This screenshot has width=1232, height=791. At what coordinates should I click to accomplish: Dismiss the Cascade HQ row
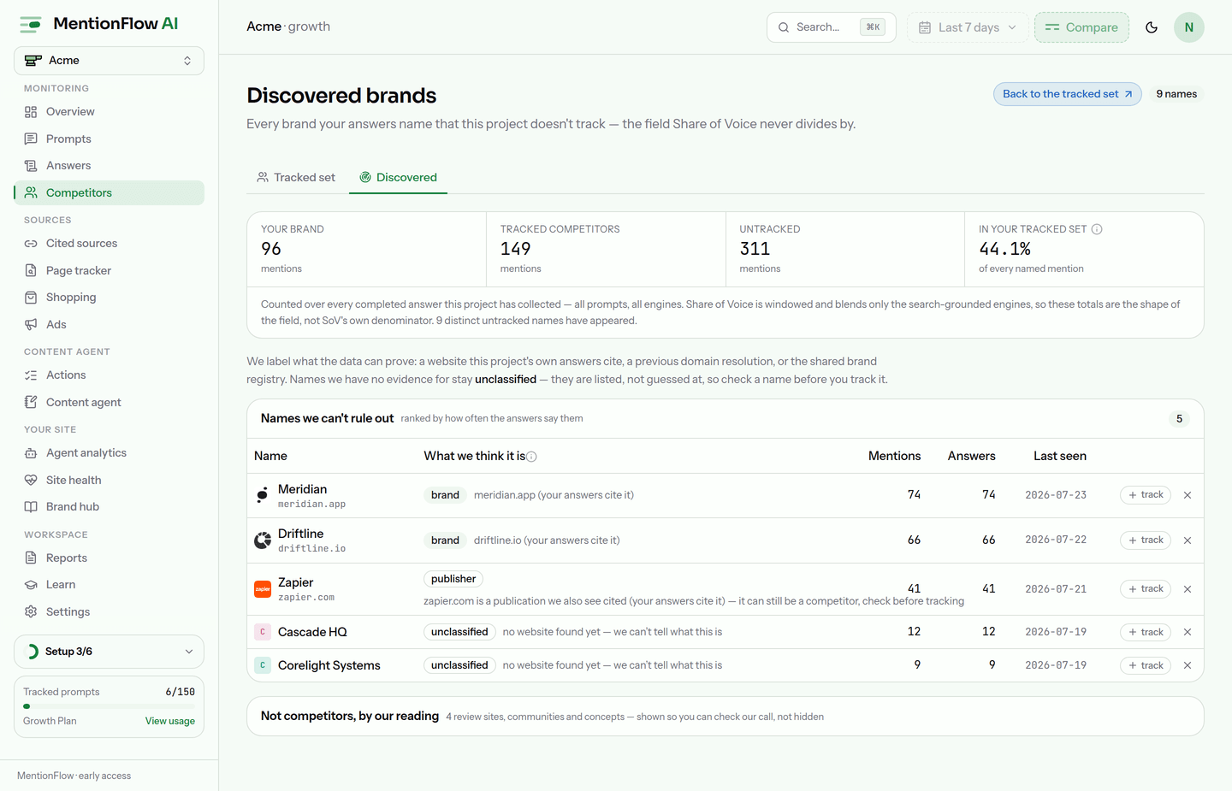click(1188, 632)
